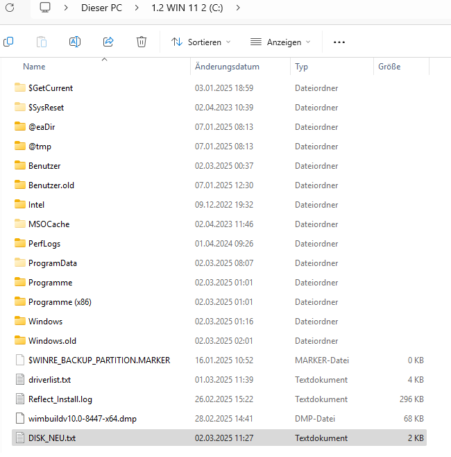Click the PC monitor icon in breadcrumb
This screenshot has width=451, height=457.
(x=45, y=8)
